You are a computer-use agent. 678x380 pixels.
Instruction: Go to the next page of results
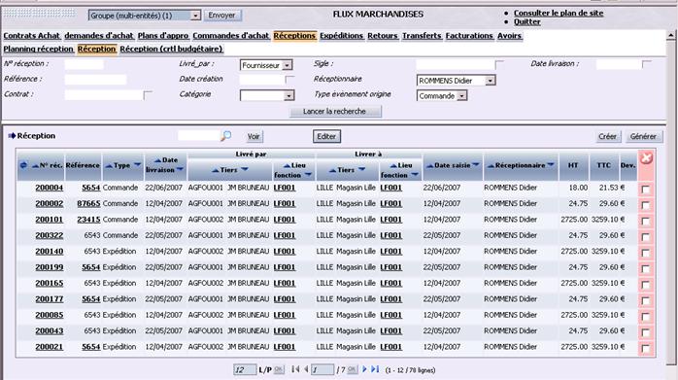(364, 369)
